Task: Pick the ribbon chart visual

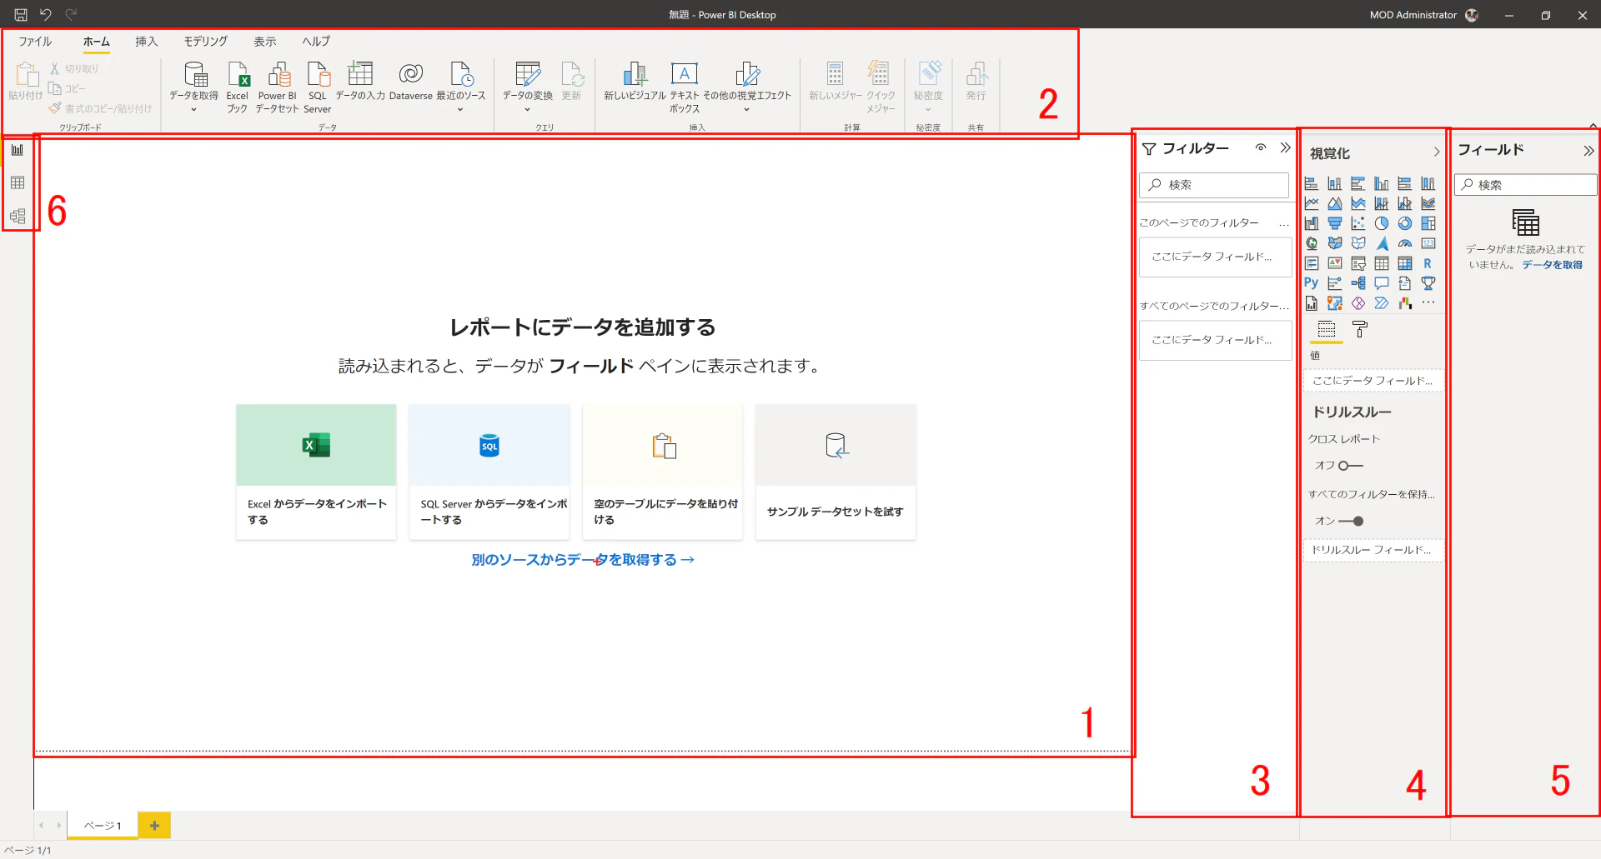Action: point(1428,203)
